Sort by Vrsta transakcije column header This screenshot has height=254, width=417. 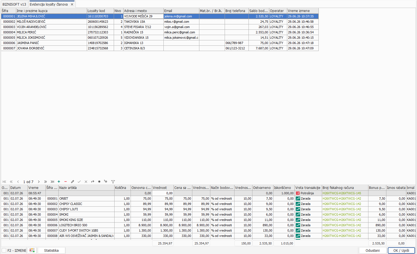pyautogui.click(x=308, y=188)
